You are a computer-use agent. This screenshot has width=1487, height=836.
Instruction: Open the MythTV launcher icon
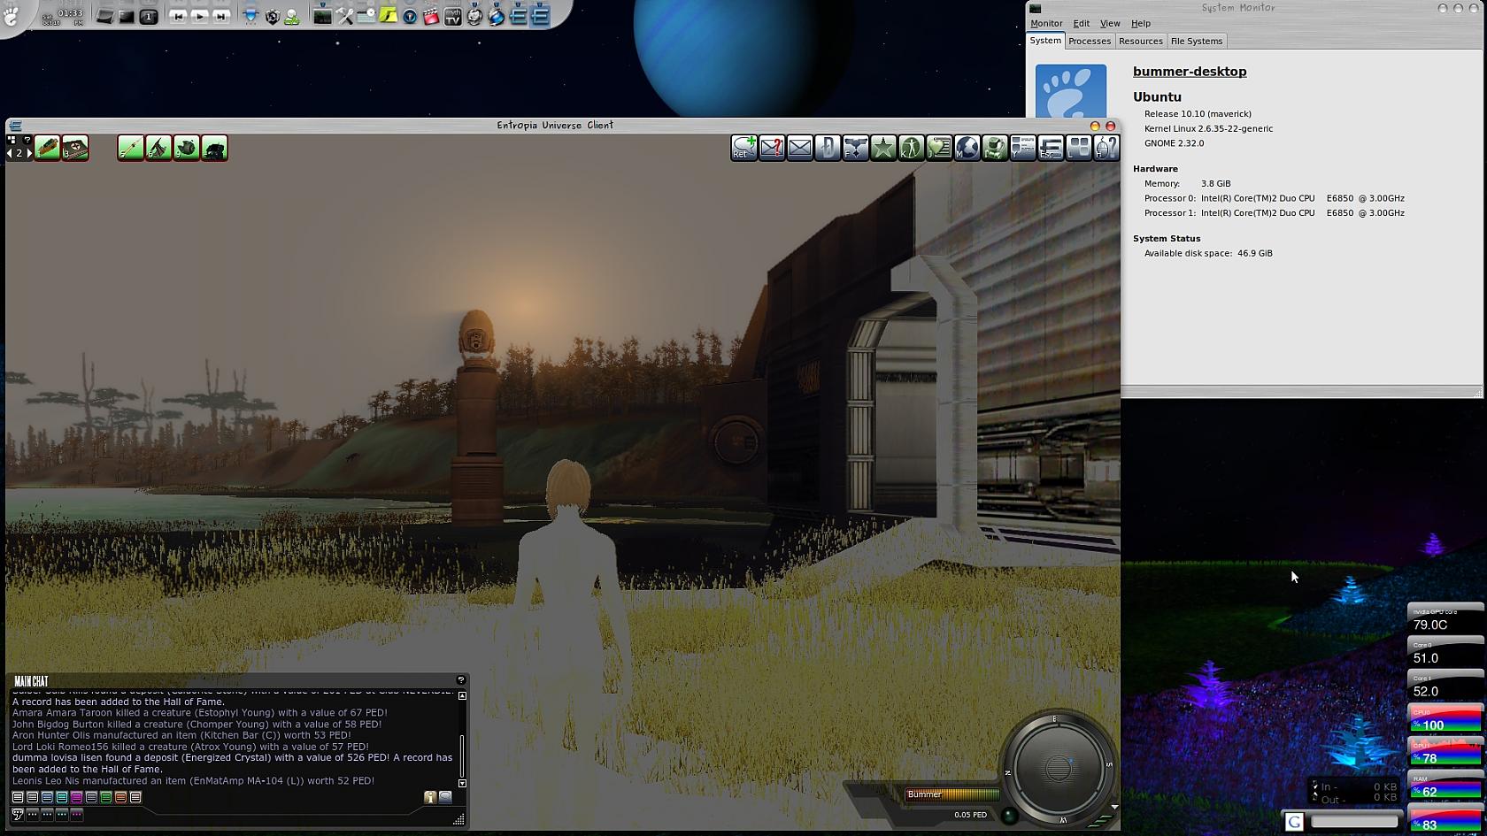(x=452, y=16)
